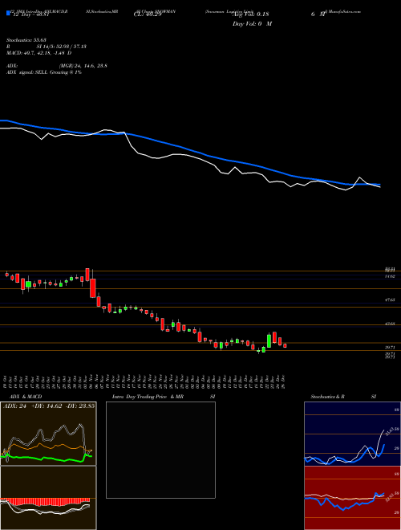
Task: Click the MunafaSutra.com watermark link at top right
Action: click(x=343, y=11)
